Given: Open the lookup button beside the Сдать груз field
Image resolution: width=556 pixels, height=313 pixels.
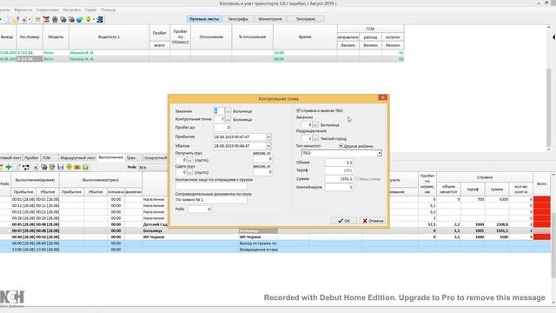Looking at the screenshot, I should [189, 172].
